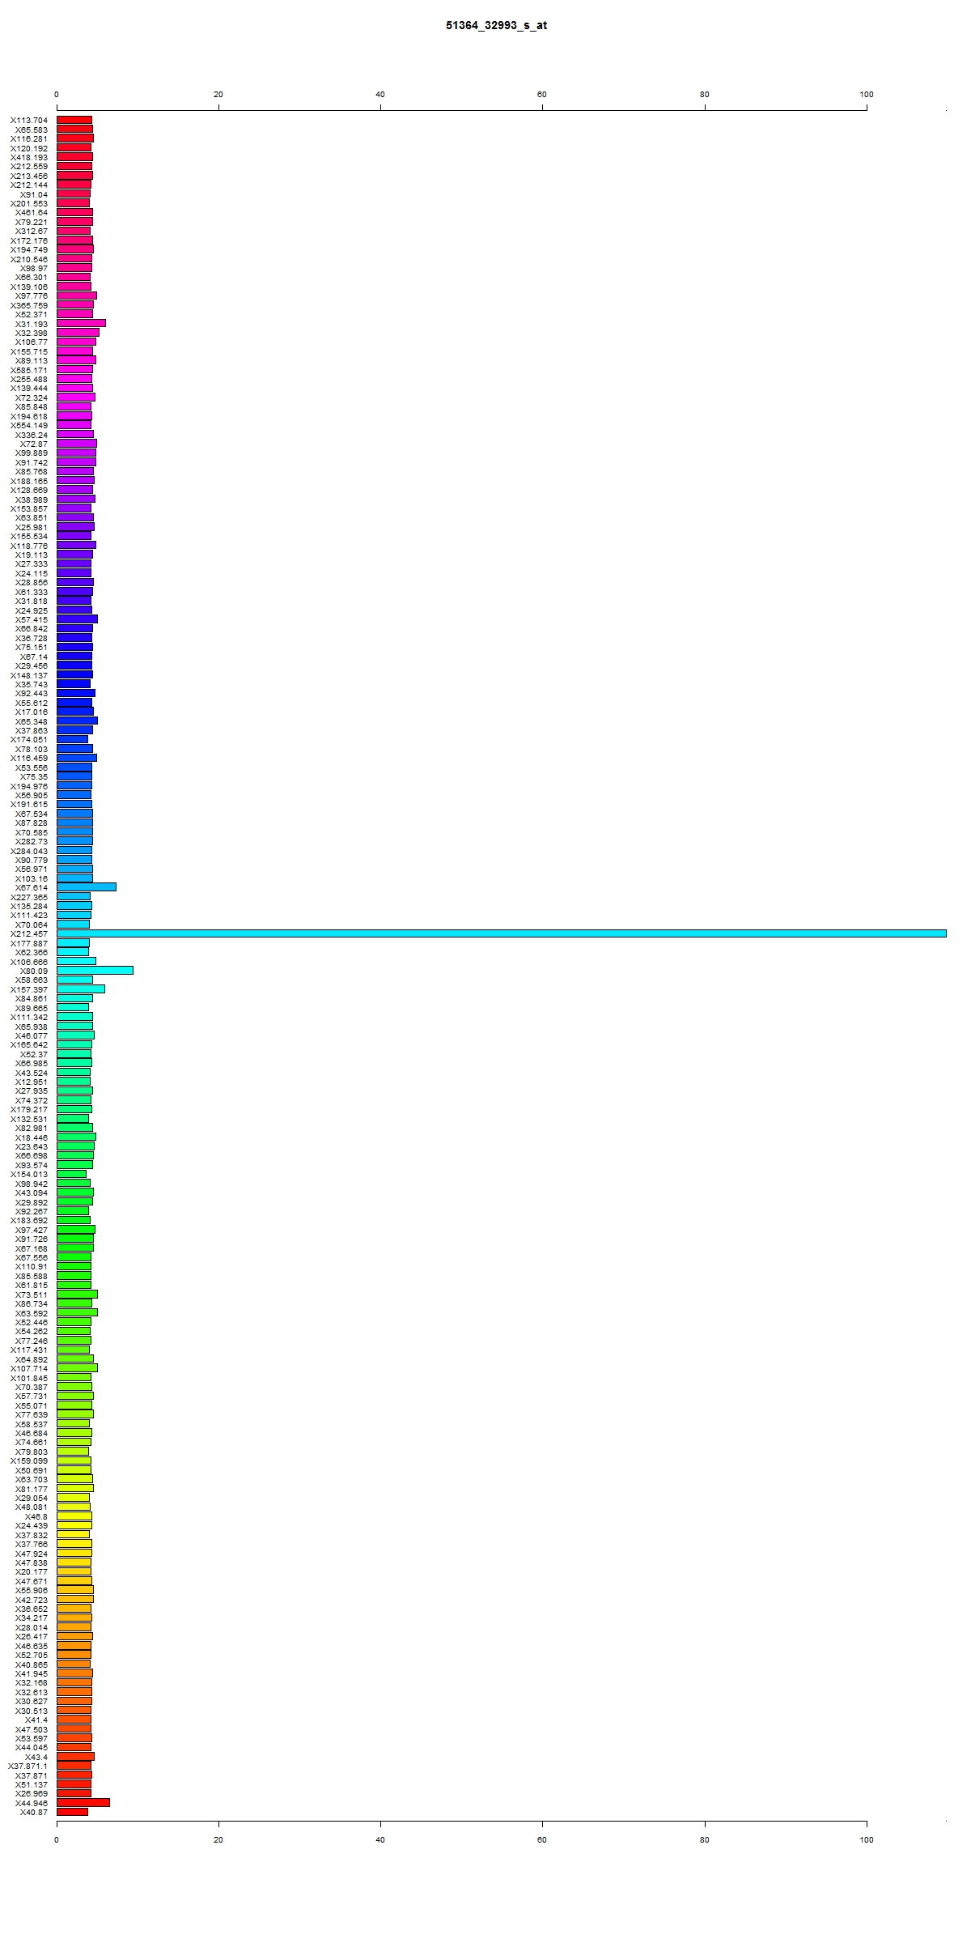This screenshot has height=1943, width=971.
Task: Click the X227.365 label
Action: click(x=29, y=897)
